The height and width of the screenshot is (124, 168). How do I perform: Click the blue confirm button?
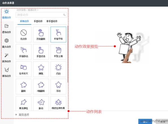click(145, 121)
